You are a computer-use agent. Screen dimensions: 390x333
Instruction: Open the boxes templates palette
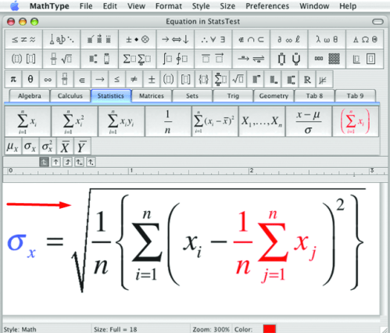(x=365, y=59)
